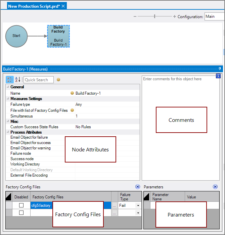225x235 pixels.
Task: Click Custom Success State Rules value No Rules
Action: pyautogui.click(x=107, y=127)
